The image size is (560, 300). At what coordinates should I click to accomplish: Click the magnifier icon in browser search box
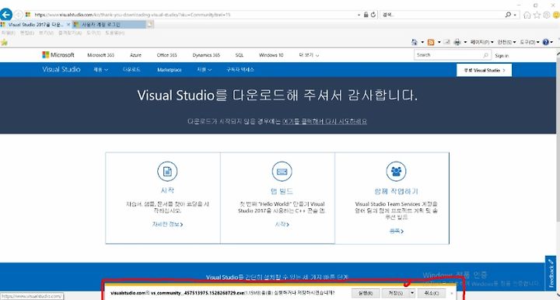[x=508, y=15]
